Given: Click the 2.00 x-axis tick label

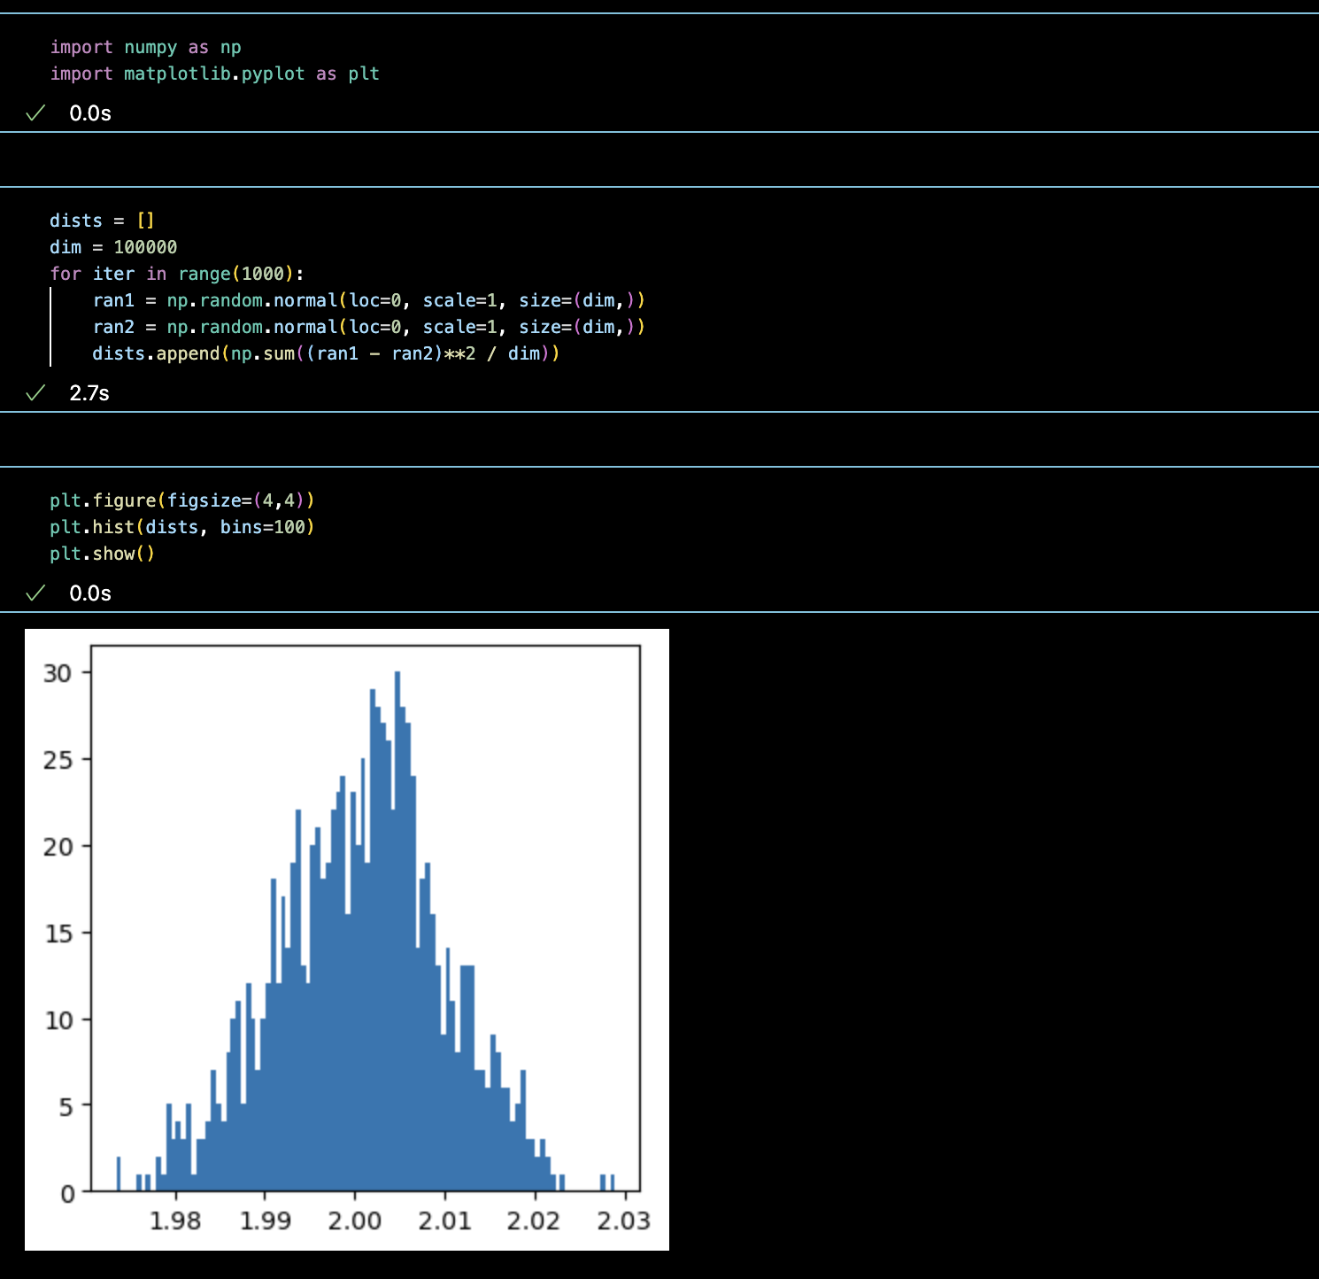Looking at the screenshot, I should (354, 1221).
